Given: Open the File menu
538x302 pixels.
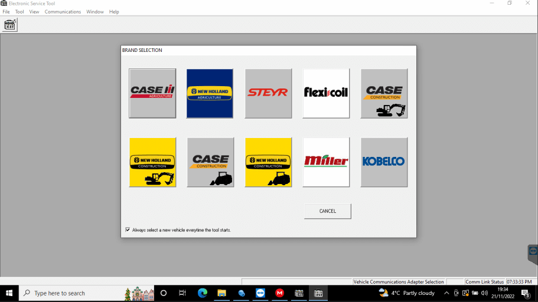Looking at the screenshot, I should 6,12.
